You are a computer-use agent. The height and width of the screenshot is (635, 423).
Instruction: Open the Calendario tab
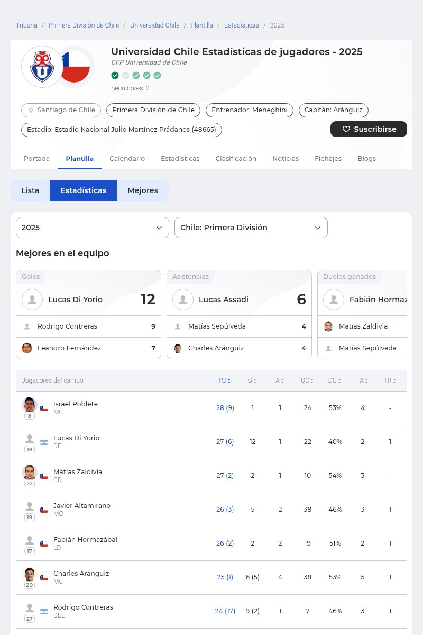[127, 159]
